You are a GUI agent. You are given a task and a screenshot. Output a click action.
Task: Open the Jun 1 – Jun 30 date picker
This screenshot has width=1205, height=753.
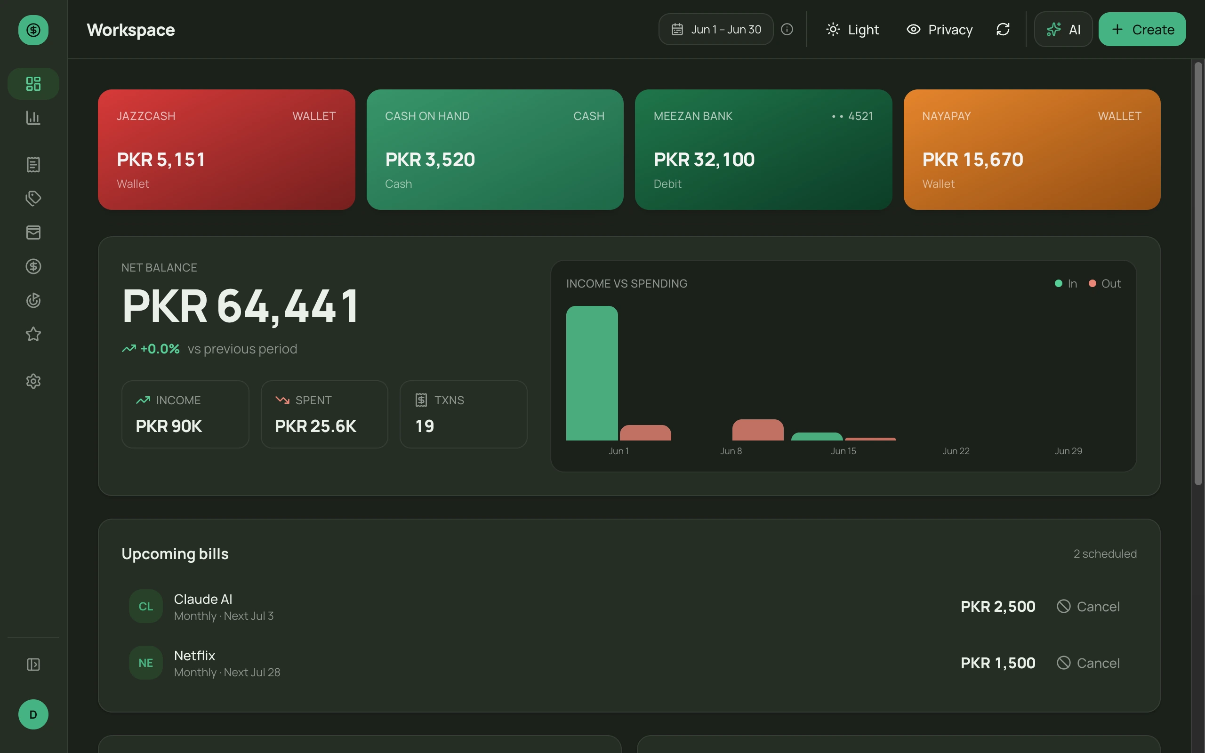coord(716,29)
